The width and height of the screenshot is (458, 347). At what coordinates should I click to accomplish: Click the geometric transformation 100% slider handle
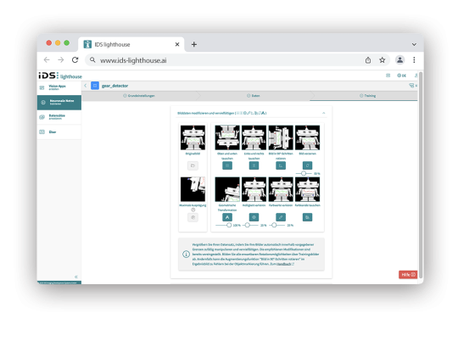229,225
